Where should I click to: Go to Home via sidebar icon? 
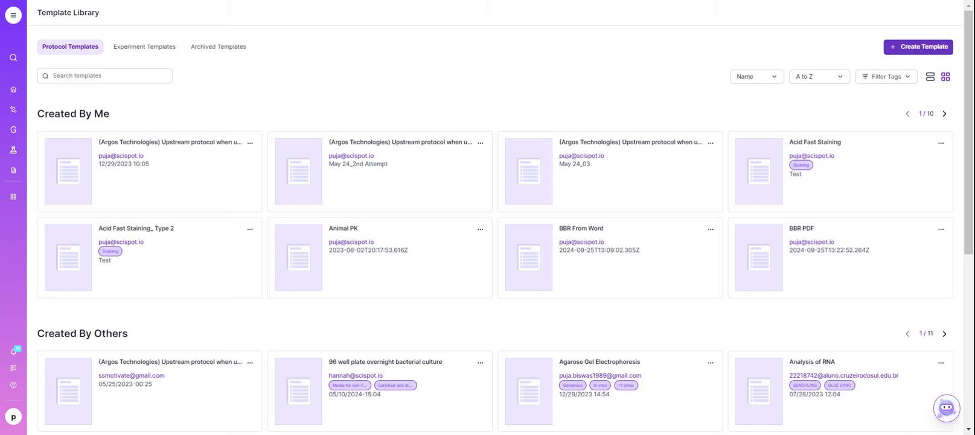(13, 89)
